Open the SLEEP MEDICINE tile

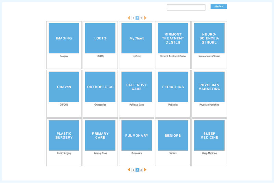(x=209, y=135)
